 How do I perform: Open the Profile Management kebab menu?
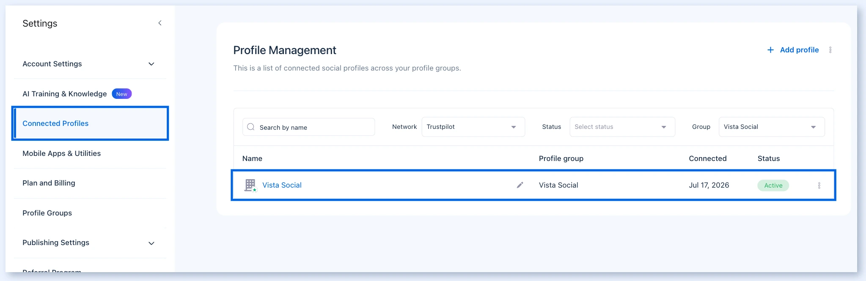[830, 50]
